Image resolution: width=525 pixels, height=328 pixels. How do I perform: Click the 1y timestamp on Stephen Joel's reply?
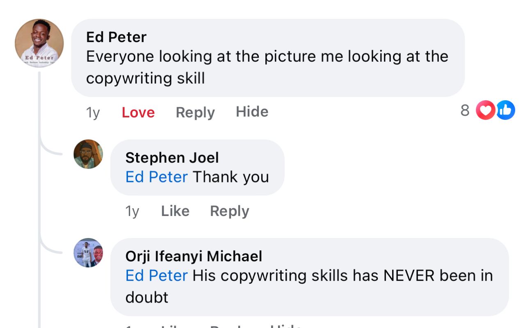click(132, 211)
